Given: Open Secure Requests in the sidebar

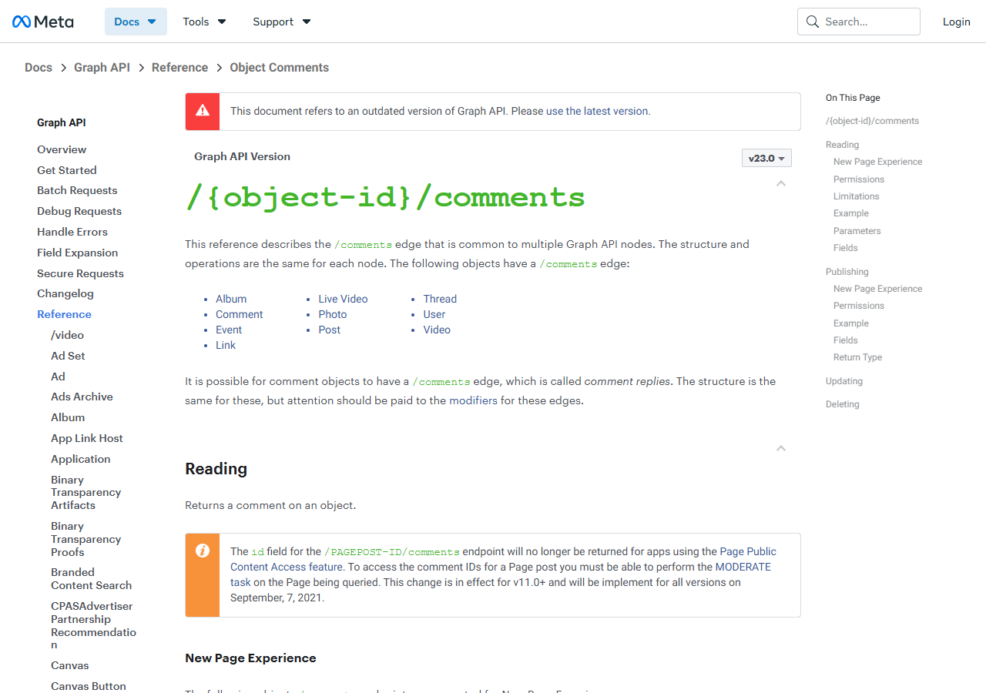Looking at the screenshot, I should tap(80, 273).
